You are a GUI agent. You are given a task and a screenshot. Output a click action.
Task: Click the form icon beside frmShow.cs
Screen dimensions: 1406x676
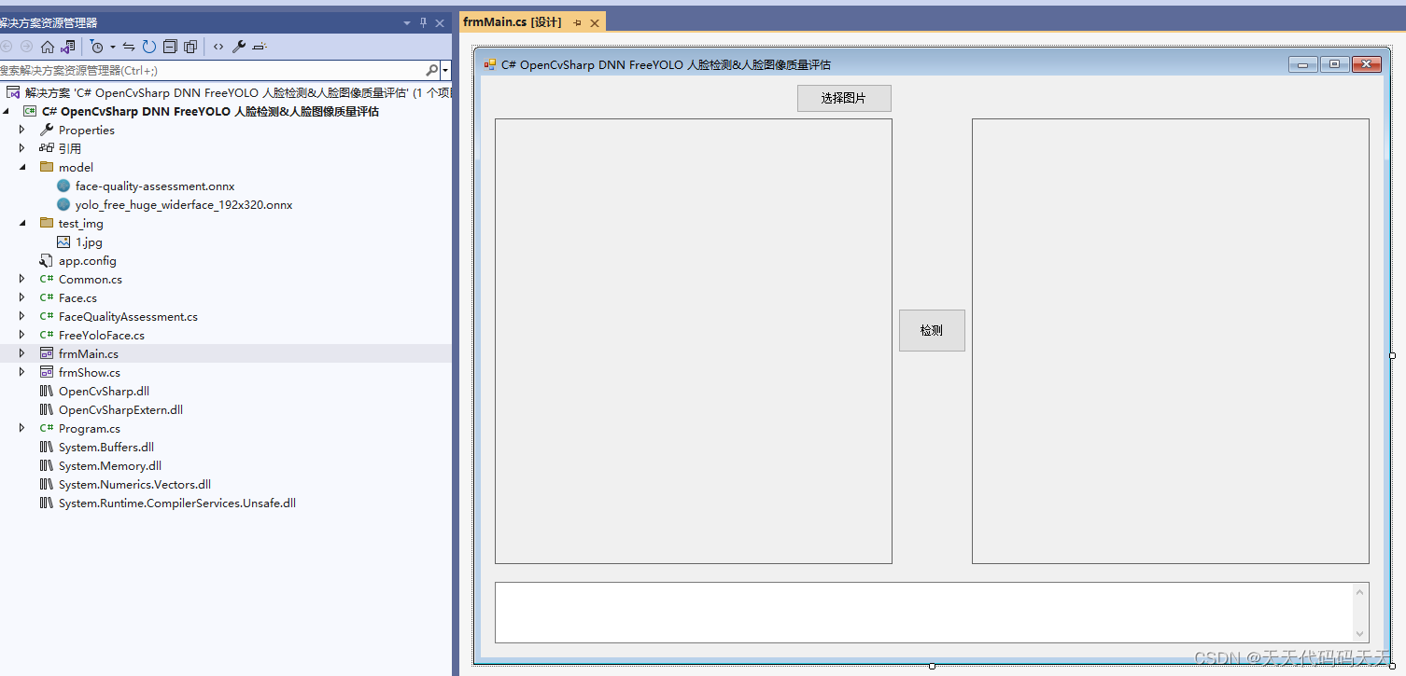tap(47, 372)
